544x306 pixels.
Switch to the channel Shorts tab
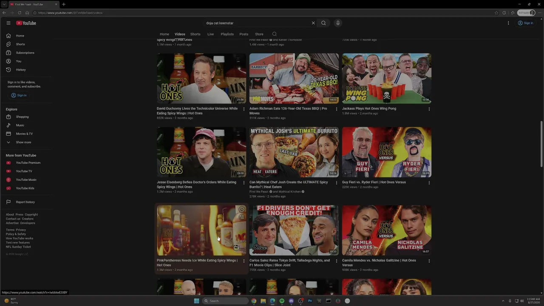[x=195, y=34]
